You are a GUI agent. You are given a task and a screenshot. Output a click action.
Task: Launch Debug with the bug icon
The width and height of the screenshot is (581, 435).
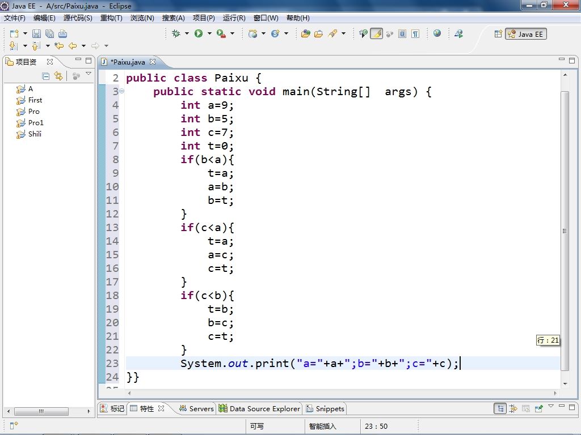pos(176,34)
